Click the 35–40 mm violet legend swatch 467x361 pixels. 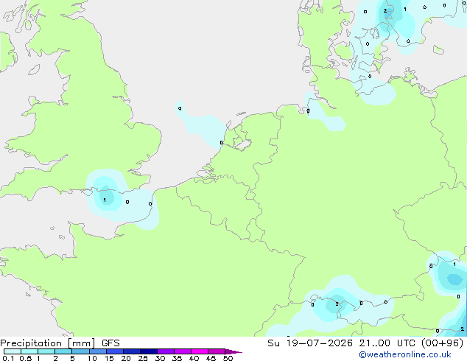182,351
